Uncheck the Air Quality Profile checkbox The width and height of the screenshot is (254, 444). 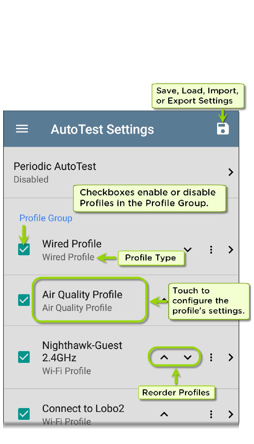point(24,300)
